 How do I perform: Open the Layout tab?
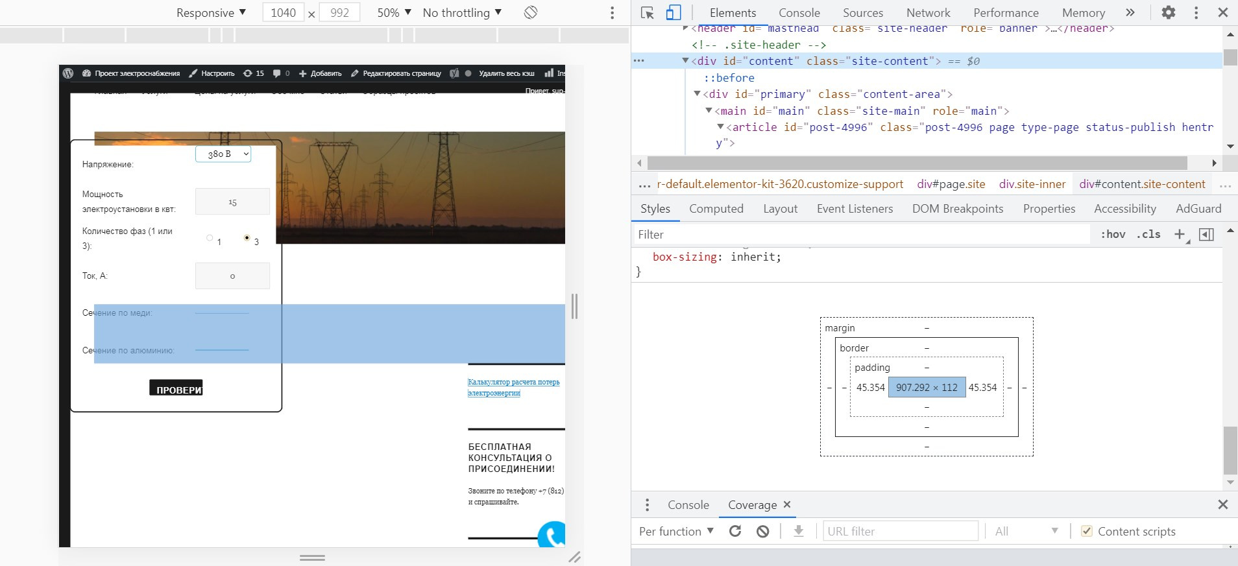(x=781, y=208)
